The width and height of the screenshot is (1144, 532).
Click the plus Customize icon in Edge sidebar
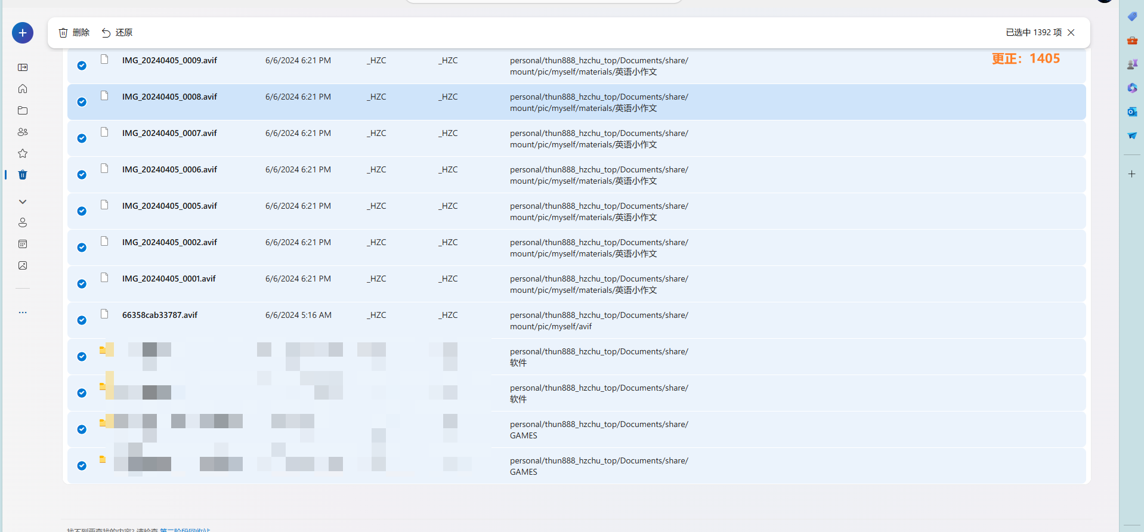(1132, 174)
